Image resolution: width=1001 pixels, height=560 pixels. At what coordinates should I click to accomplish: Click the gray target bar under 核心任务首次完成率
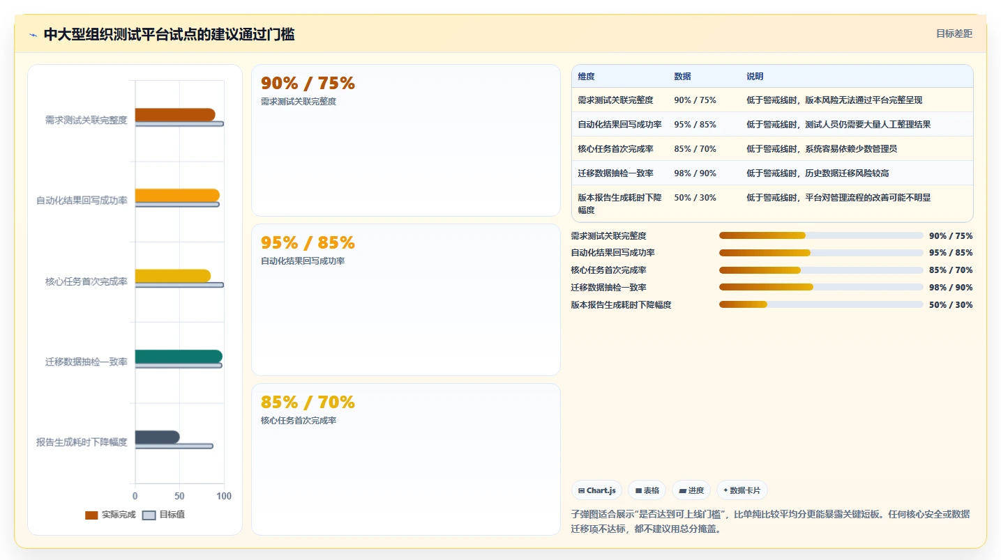179,285
